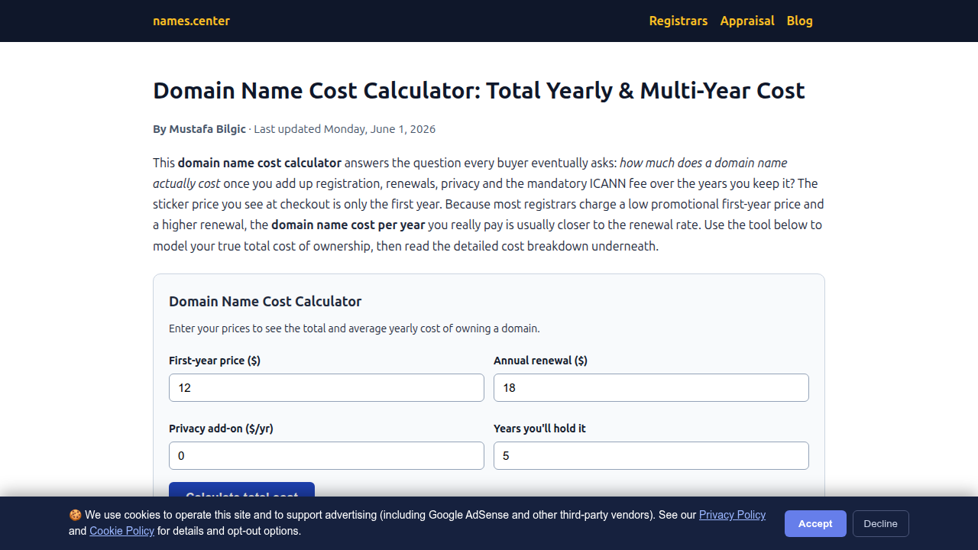Click the Privacy add-on ($/yr) label

(221, 429)
